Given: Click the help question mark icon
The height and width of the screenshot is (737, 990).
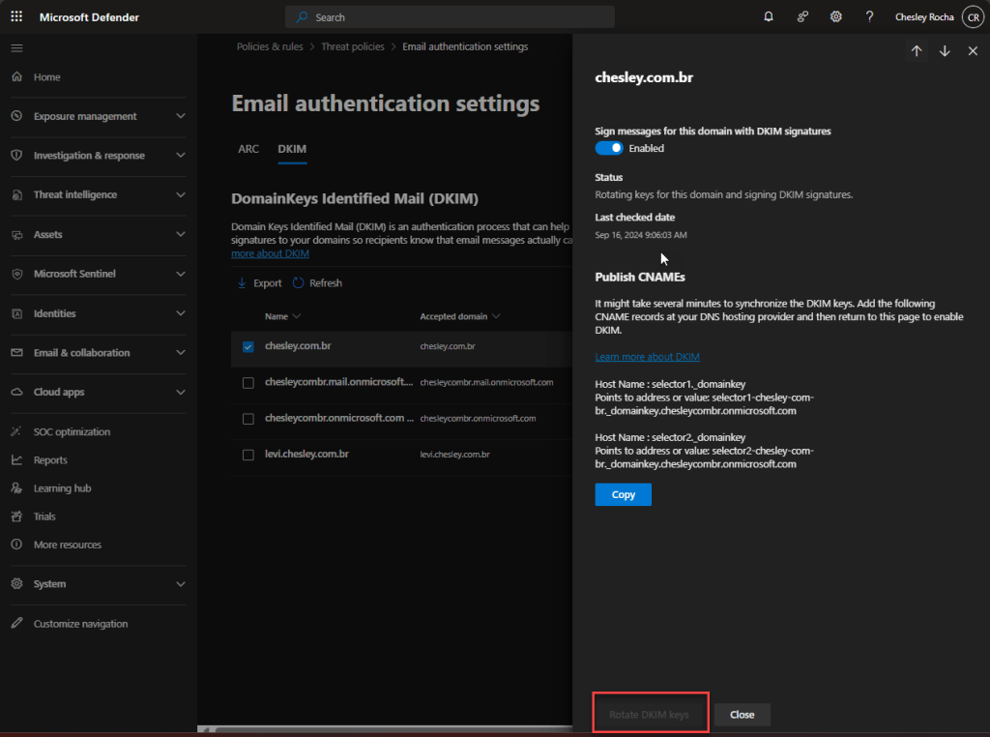Looking at the screenshot, I should (869, 17).
